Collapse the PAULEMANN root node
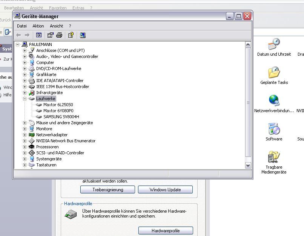Screen dimensions: 304x236 click(17, 44)
